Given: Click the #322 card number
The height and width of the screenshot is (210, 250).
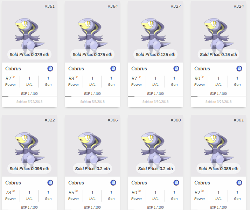Looking at the screenshot, I should click(x=50, y=120).
